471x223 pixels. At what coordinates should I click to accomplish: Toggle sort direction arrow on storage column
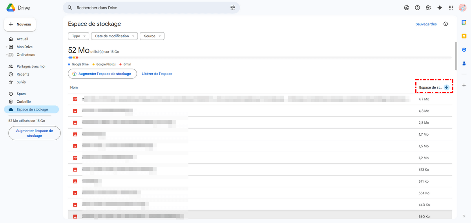[447, 87]
